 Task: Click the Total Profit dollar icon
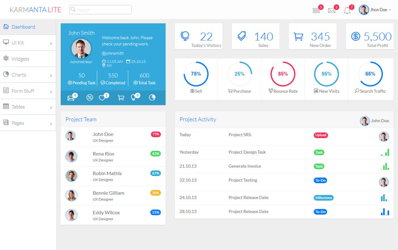355,36
